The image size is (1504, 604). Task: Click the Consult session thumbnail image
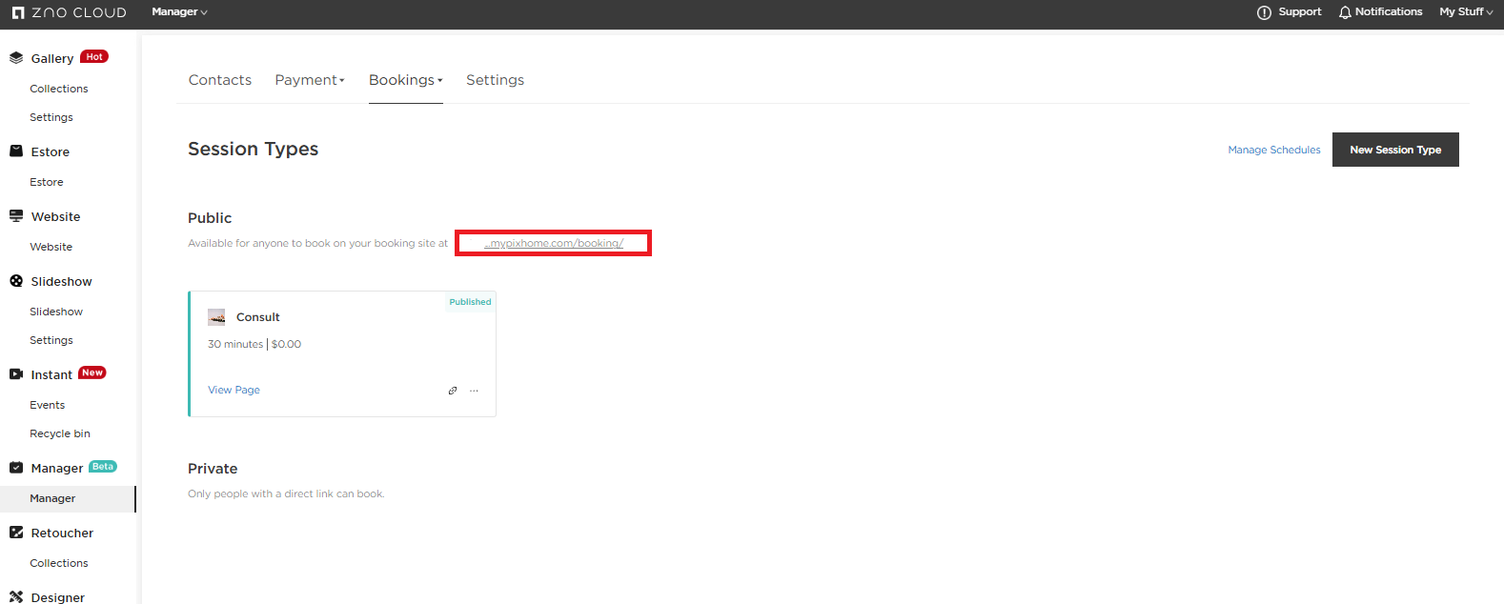coord(216,317)
